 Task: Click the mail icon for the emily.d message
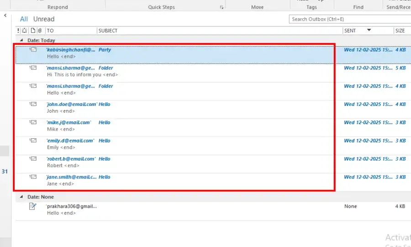point(33,141)
